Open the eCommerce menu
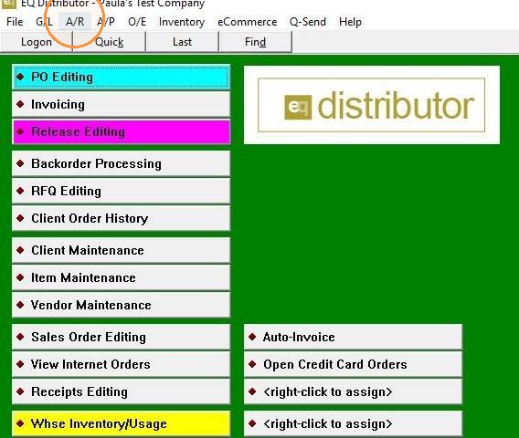The width and height of the screenshot is (519, 438). (x=248, y=22)
